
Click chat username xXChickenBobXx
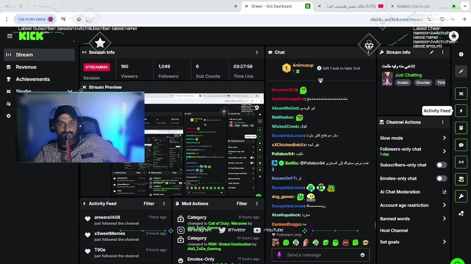coord(289,145)
